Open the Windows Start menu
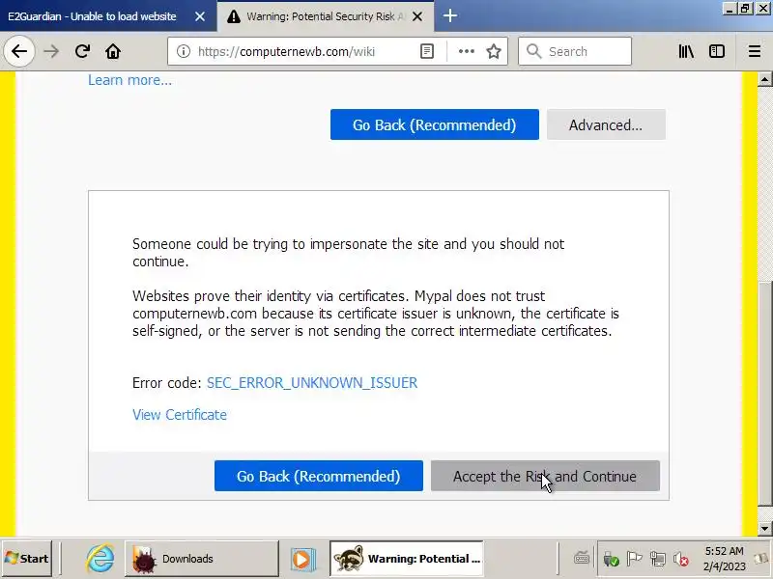This screenshot has width=773, height=579. 27,559
